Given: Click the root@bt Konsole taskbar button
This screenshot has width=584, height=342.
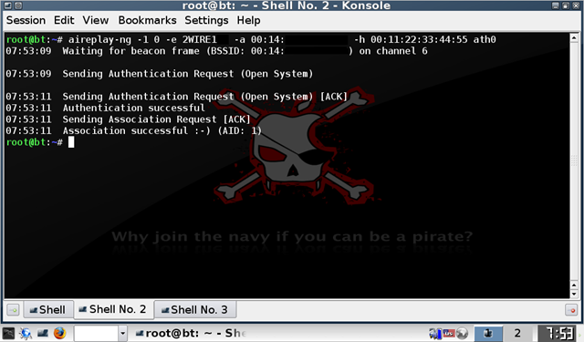Looking at the screenshot, I should (190, 333).
